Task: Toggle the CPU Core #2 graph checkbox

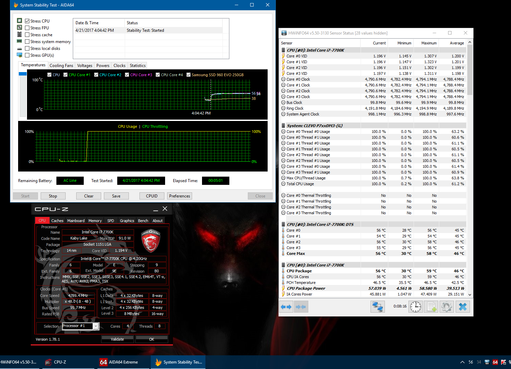Action: click(x=96, y=74)
